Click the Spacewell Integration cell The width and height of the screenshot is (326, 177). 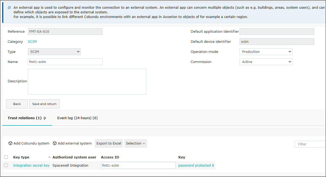[x=70, y=165]
